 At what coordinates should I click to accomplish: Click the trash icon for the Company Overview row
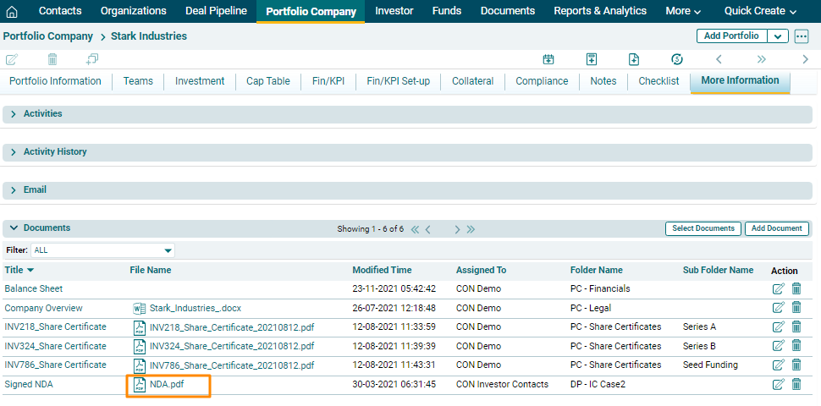tap(796, 308)
